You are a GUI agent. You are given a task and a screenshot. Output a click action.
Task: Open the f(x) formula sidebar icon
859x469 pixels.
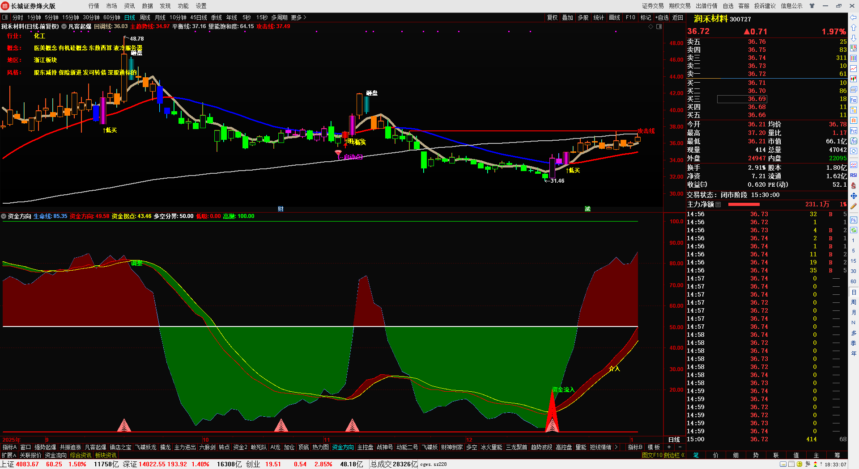(854, 141)
